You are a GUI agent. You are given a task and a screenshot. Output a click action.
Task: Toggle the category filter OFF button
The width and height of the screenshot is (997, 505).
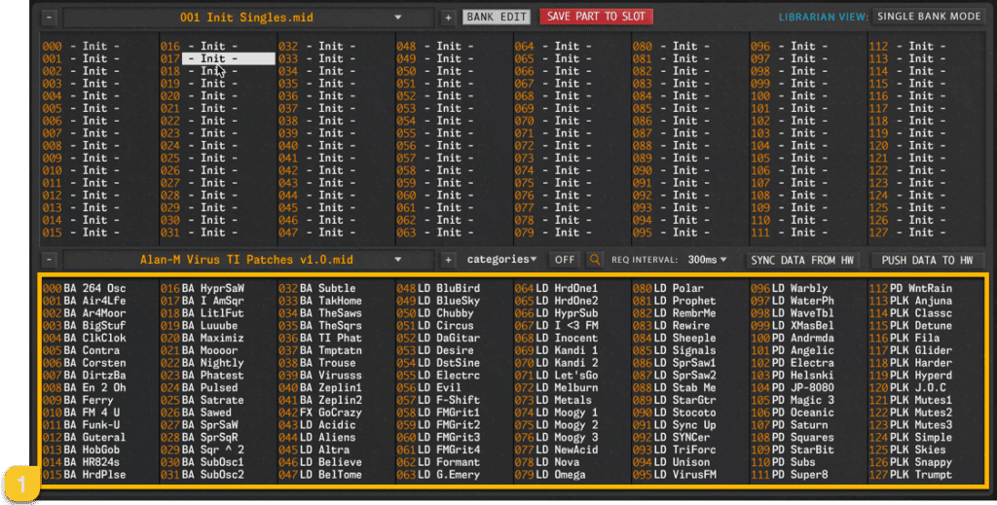click(564, 260)
